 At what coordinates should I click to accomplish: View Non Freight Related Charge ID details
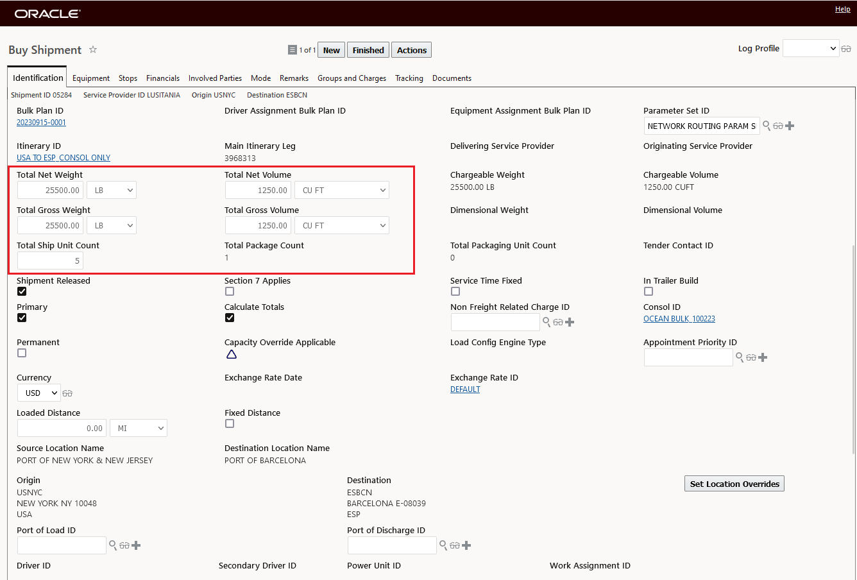(x=558, y=323)
